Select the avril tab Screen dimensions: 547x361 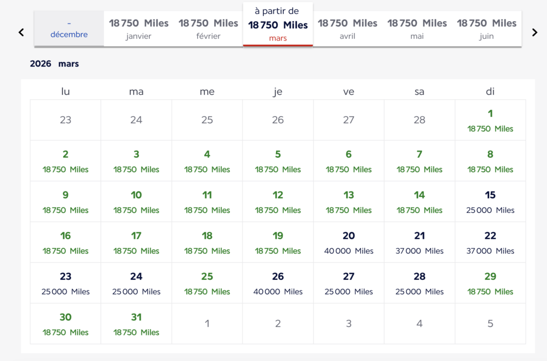pos(348,29)
